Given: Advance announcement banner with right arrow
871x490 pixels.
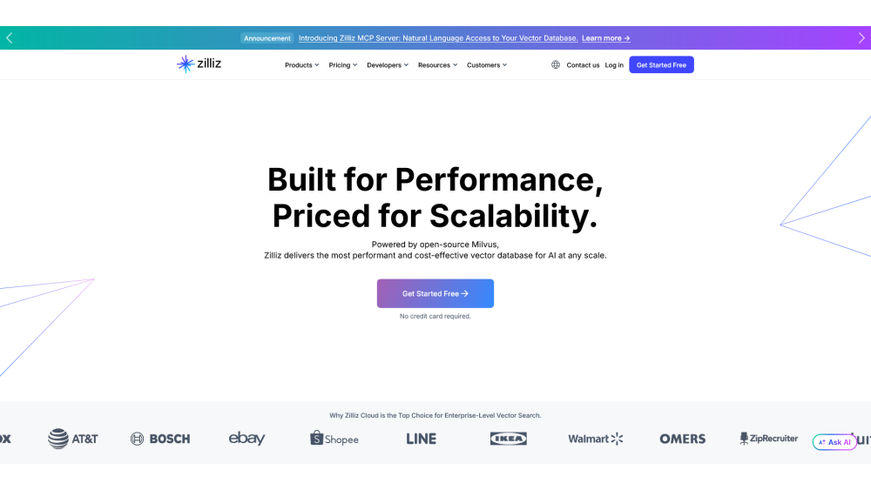Looking at the screenshot, I should click(x=861, y=38).
